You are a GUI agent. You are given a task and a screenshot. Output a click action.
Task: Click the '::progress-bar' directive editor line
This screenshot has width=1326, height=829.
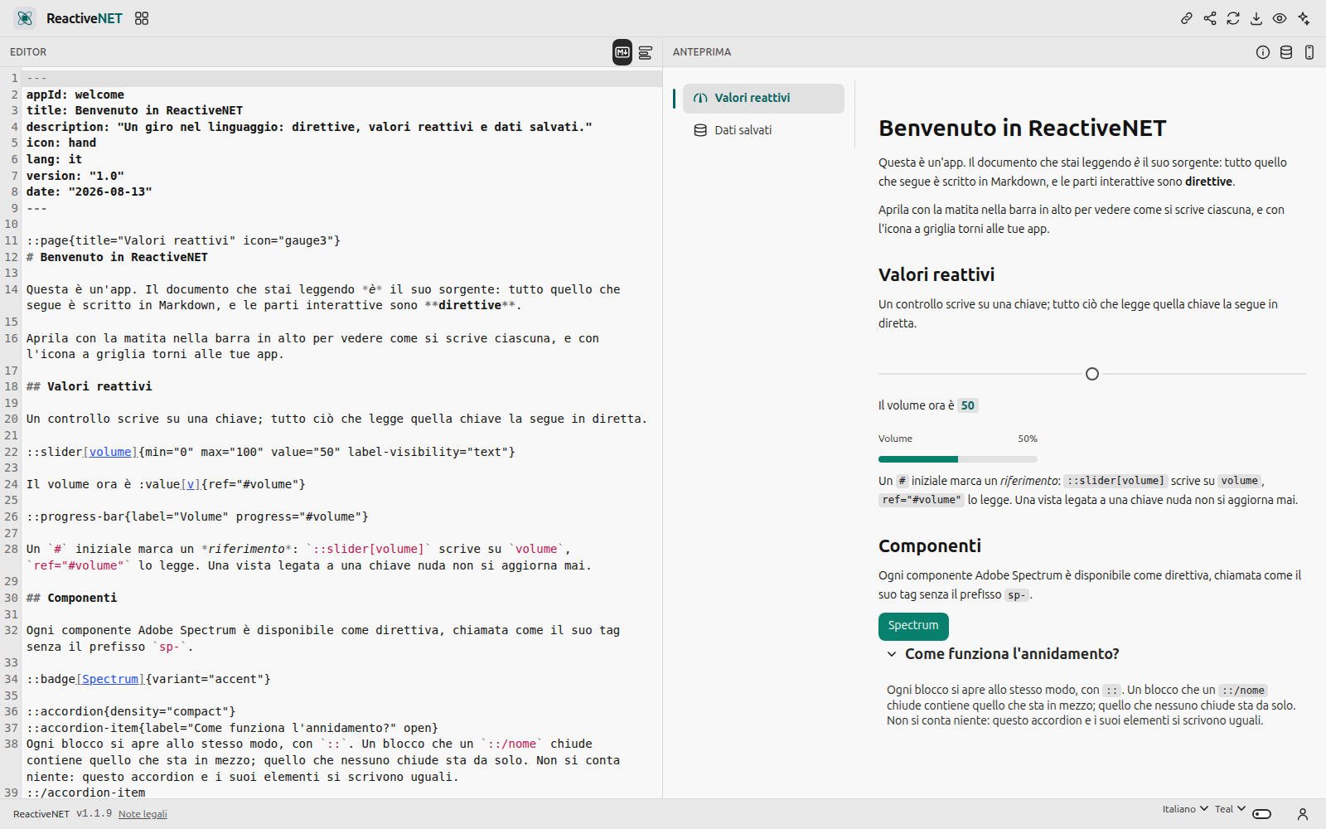coord(197,516)
